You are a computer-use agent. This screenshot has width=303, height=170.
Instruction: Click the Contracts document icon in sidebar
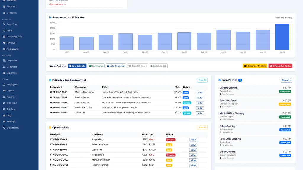(x=4, y=13)
